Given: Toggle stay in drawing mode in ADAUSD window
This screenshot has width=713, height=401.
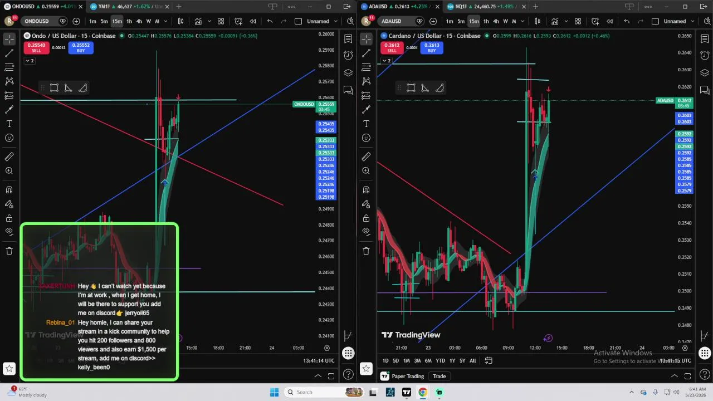Looking at the screenshot, I should click(366, 204).
